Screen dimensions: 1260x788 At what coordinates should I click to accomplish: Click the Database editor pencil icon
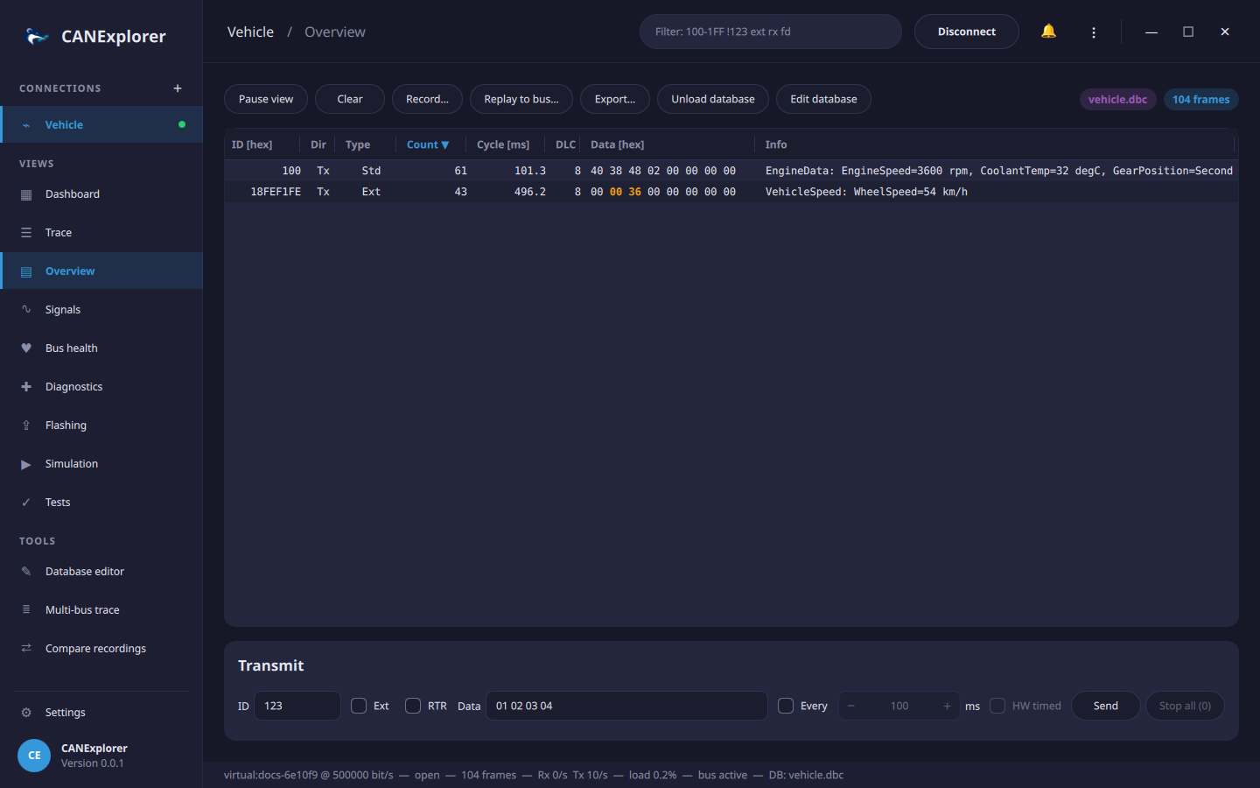[x=26, y=572]
